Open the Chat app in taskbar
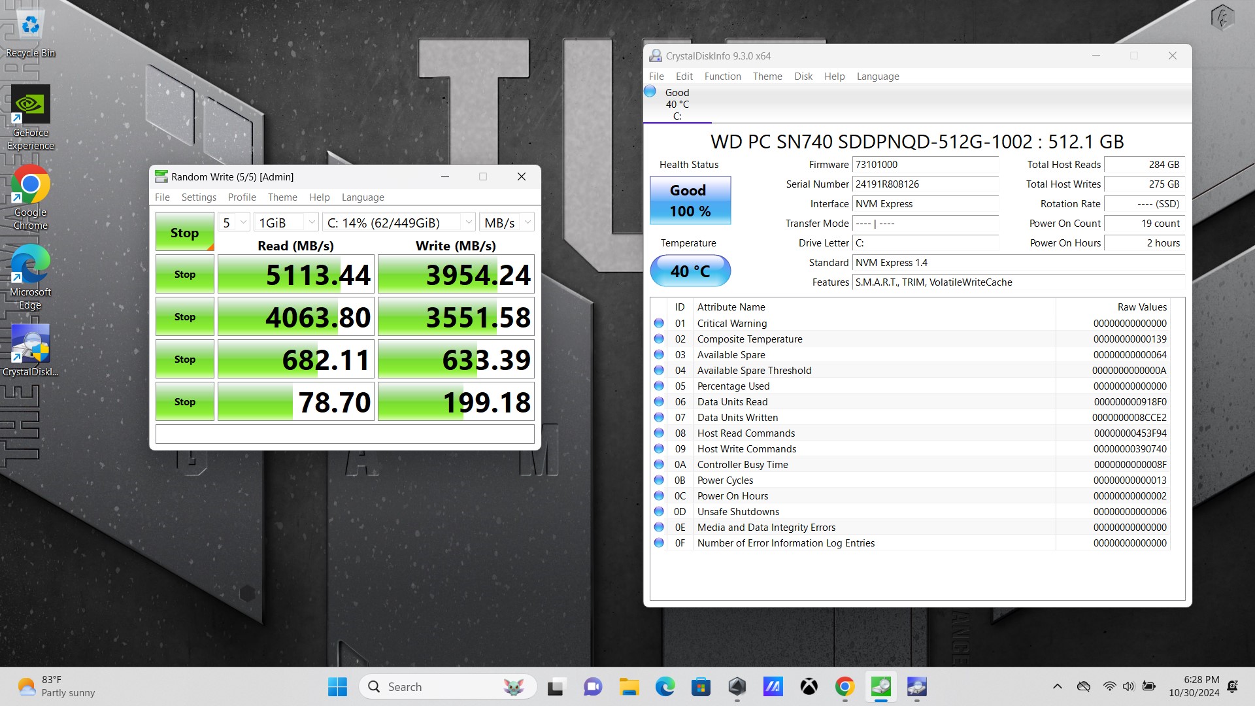The height and width of the screenshot is (706, 1255). pyautogui.click(x=592, y=686)
